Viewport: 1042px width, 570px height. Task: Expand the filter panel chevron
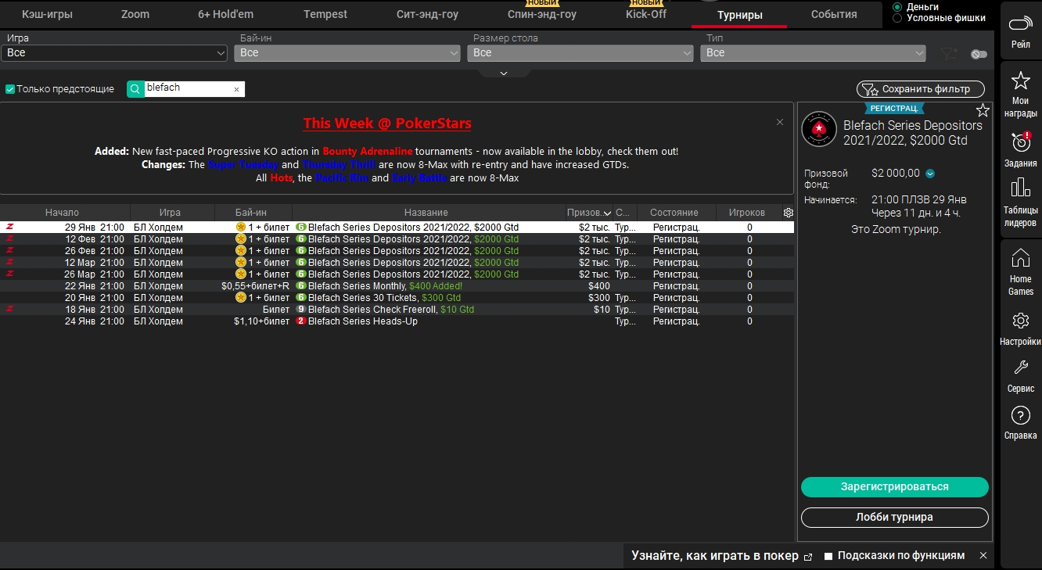point(504,73)
